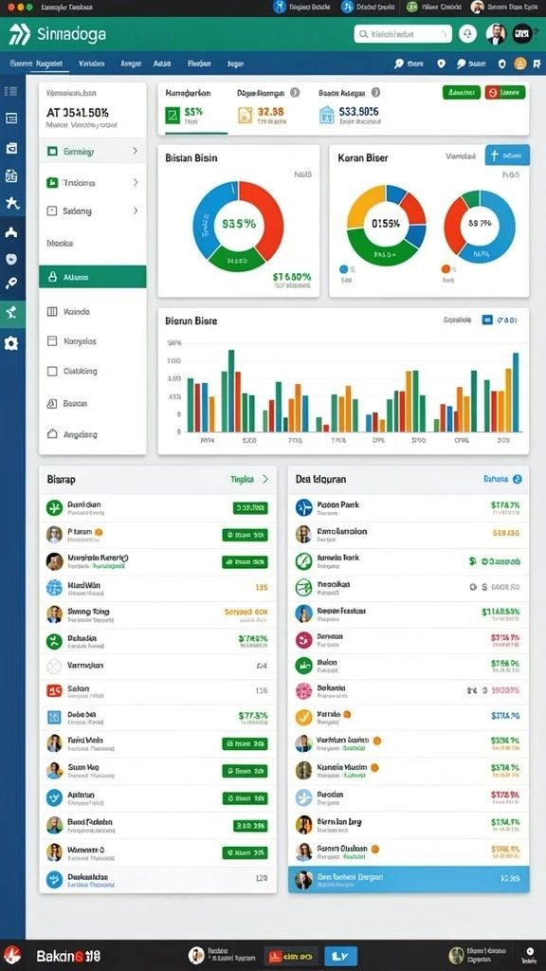
Task: Click the green button in the top summary card
Action: pyautogui.click(x=462, y=92)
